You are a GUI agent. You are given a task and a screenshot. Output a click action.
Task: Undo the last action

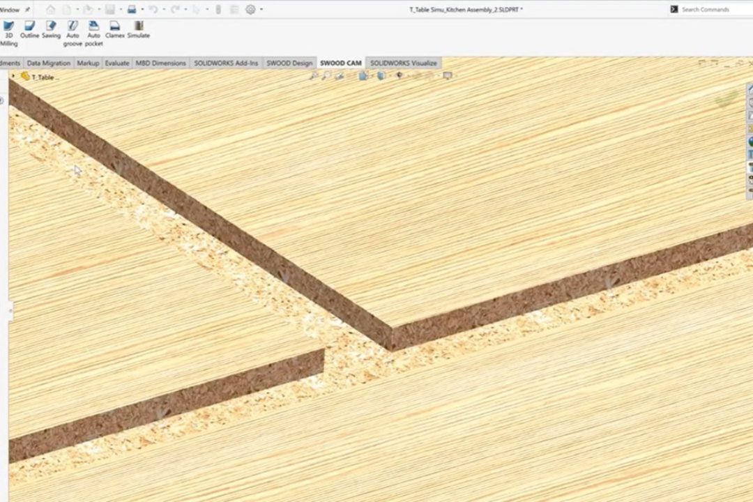[153, 9]
